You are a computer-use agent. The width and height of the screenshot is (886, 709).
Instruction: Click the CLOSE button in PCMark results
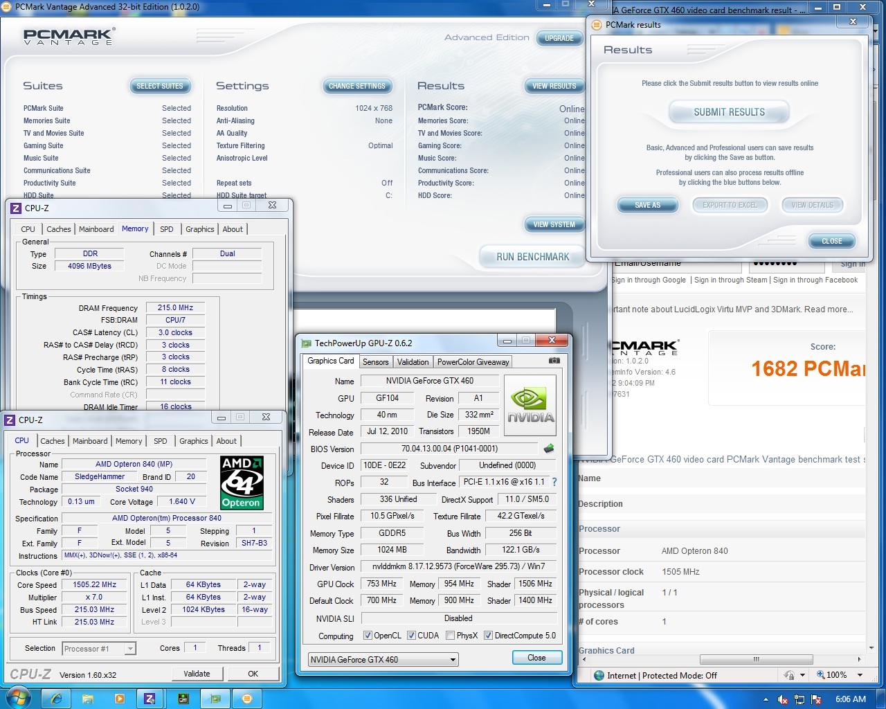(832, 241)
